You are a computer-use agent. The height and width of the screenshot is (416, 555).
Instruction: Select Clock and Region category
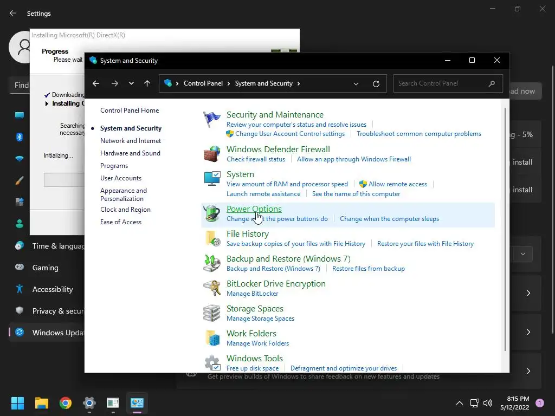(125, 210)
